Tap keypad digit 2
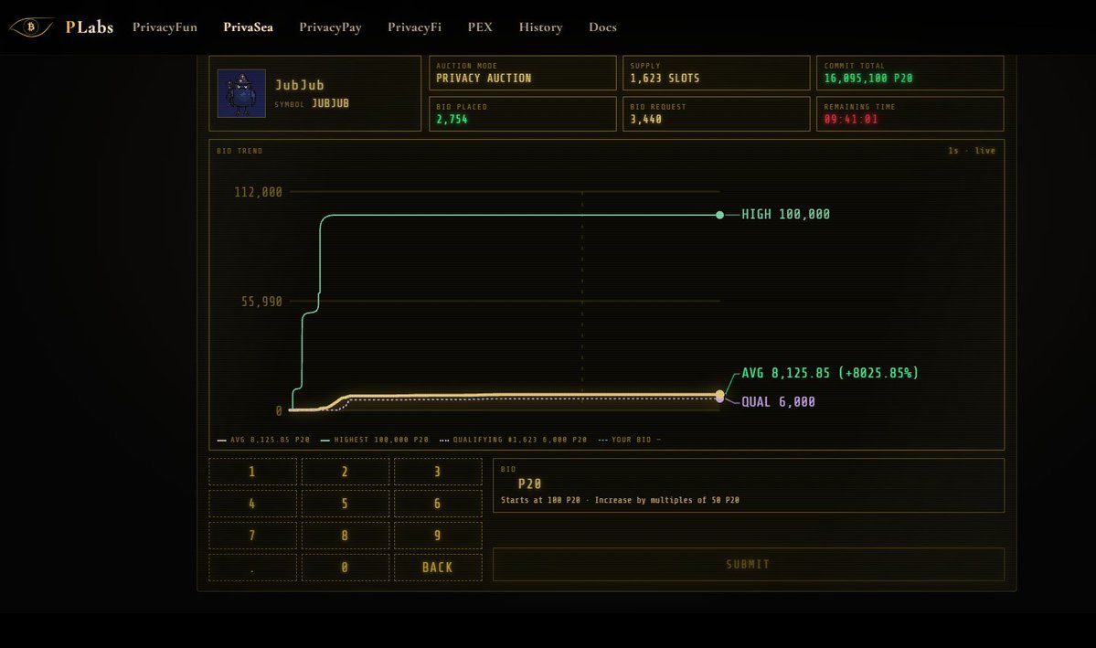Viewport: 1096px width, 648px height. click(346, 472)
